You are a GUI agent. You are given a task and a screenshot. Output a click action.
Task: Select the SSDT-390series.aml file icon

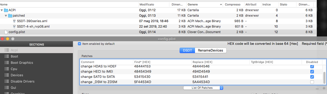[14, 21]
